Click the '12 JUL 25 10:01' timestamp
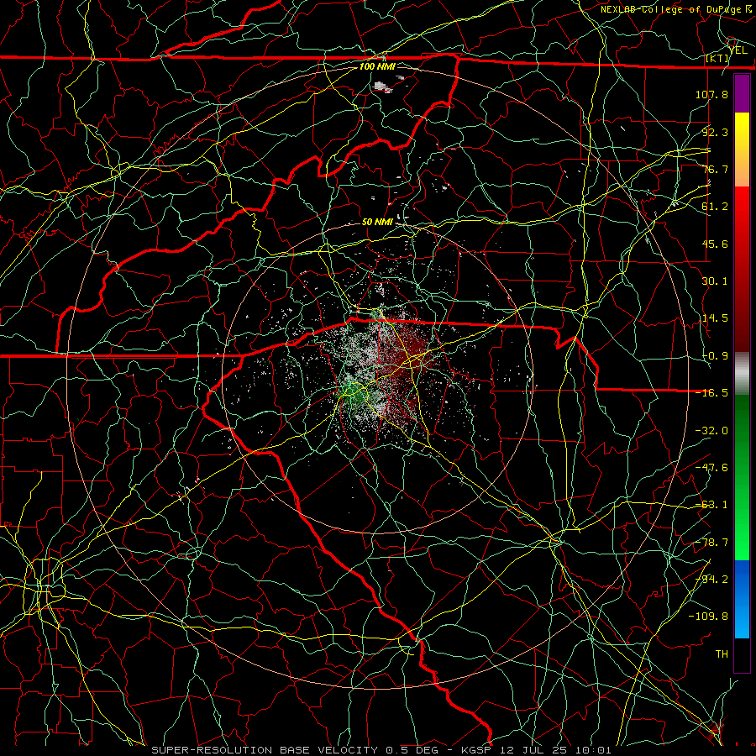The width and height of the screenshot is (756, 756). pyautogui.click(x=555, y=750)
